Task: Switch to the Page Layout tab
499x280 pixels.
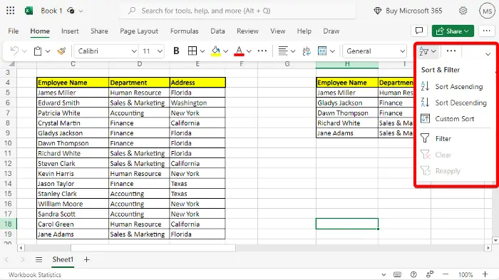Action: point(139,31)
